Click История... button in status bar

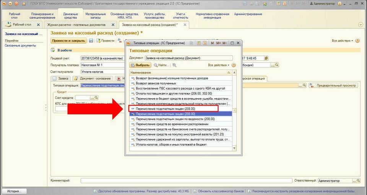click(14, 191)
